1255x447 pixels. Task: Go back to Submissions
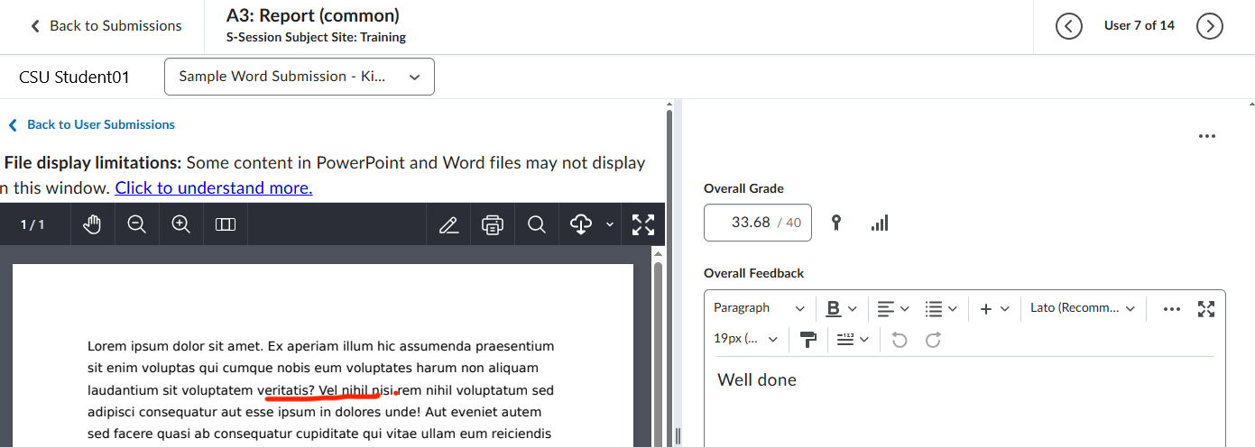pyautogui.click(x=106, y=26)
